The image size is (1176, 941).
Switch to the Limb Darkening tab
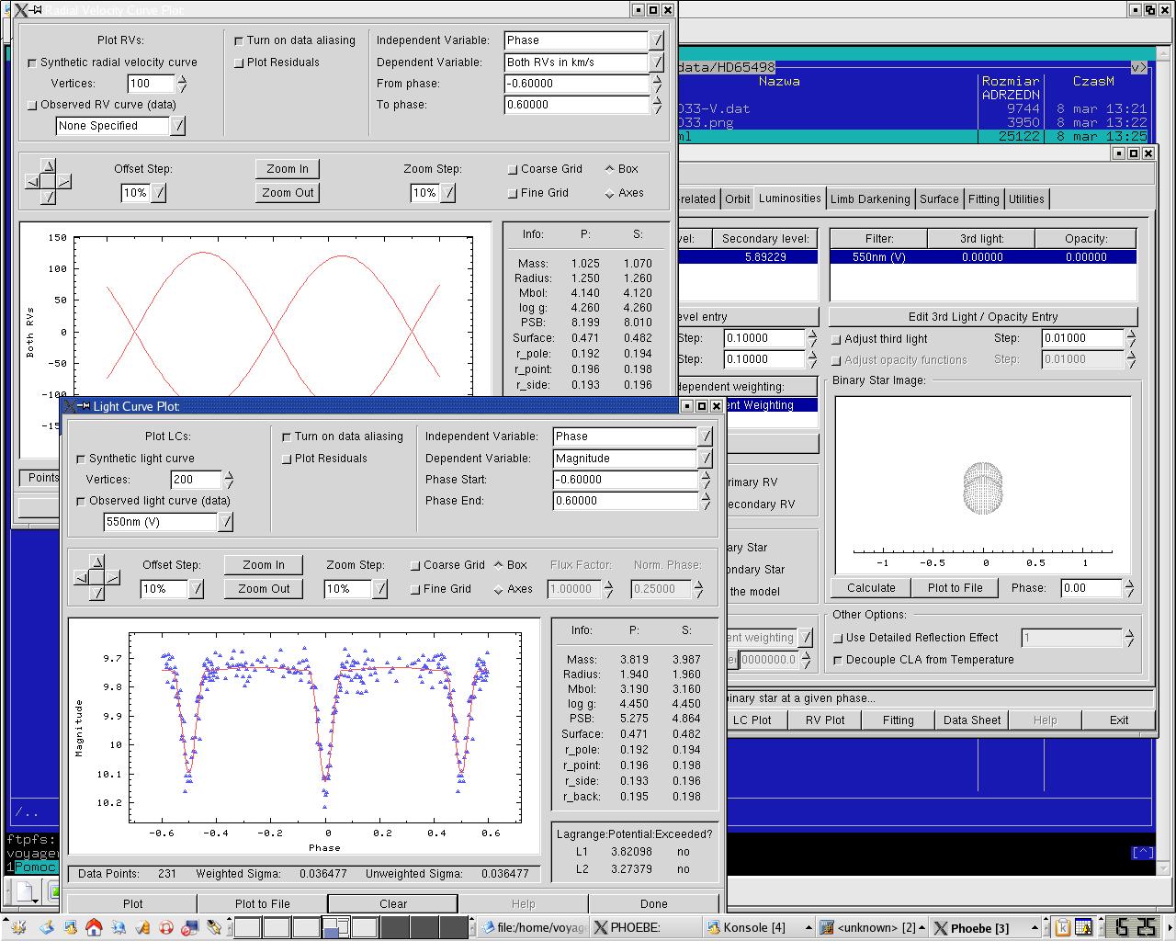tap(869, 199)
